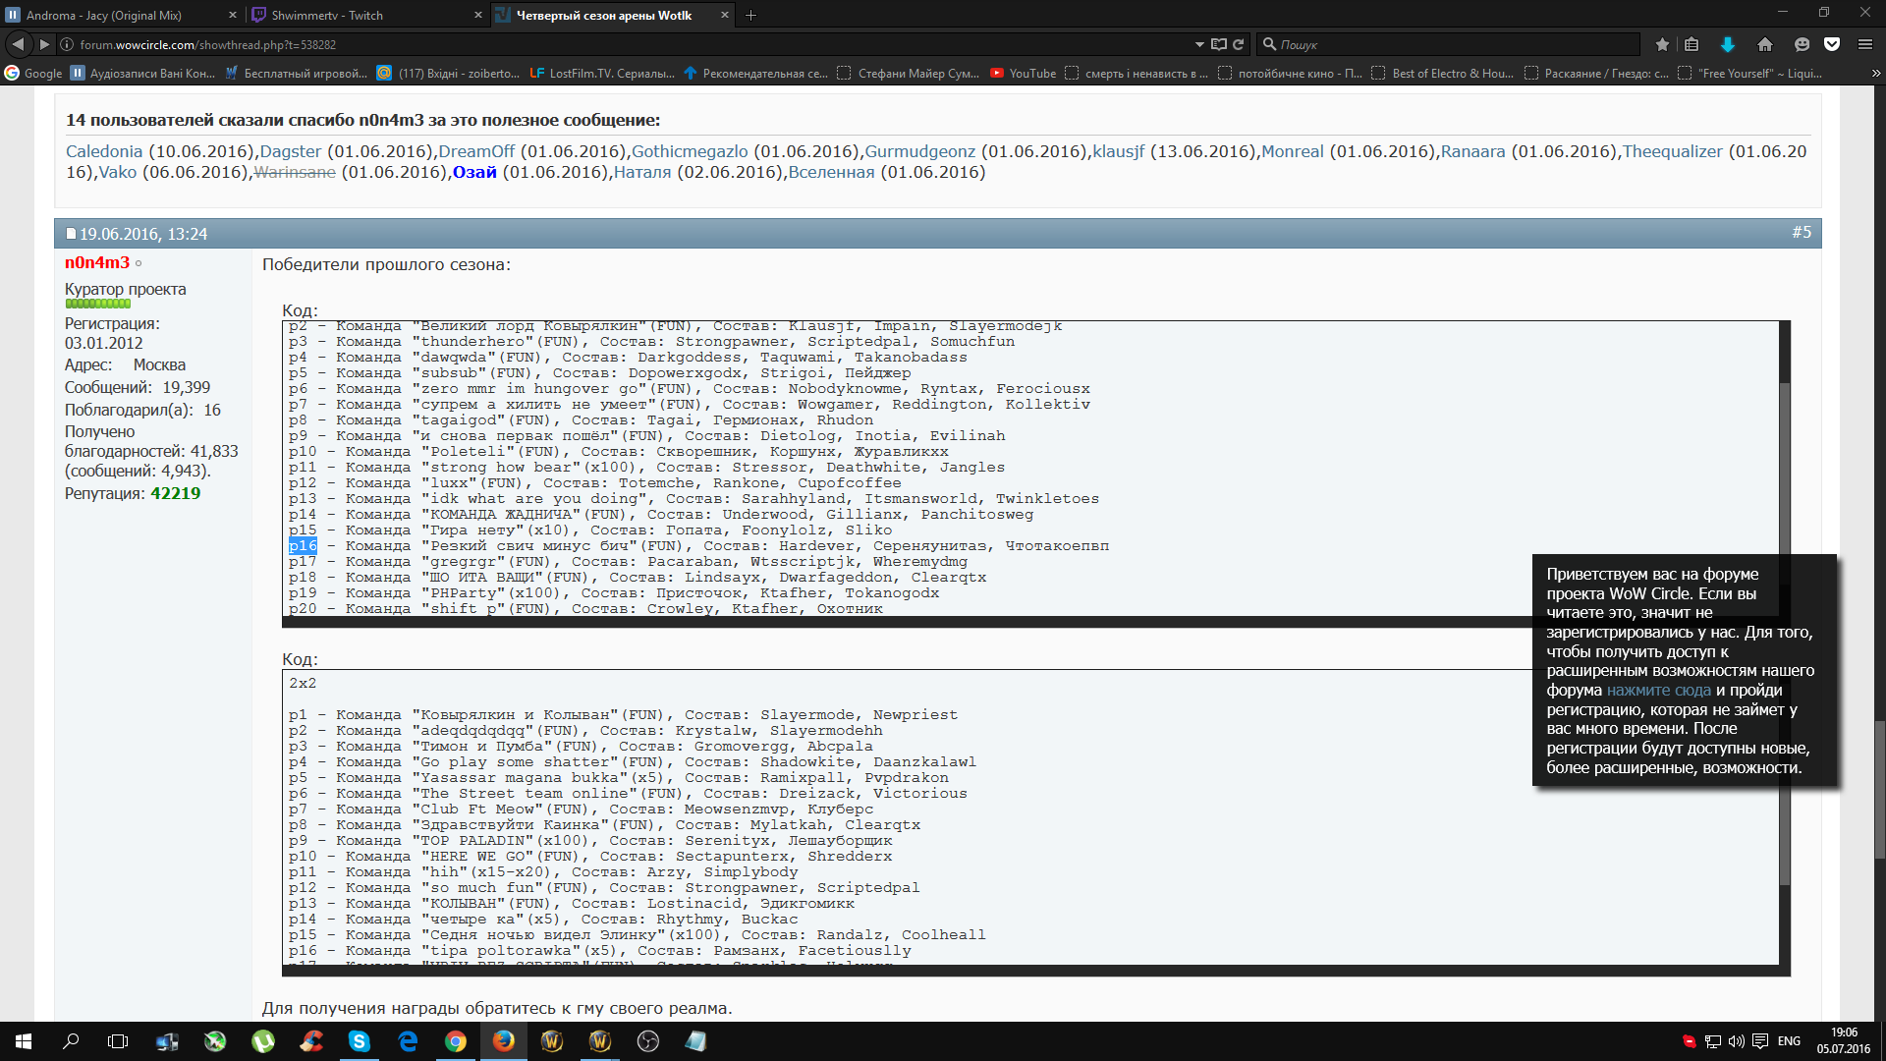
Task: Open a new tab with plus
Action: (750, 15)
